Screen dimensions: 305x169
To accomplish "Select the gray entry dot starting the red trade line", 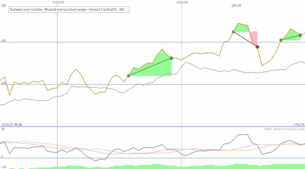I will point(233,32).
